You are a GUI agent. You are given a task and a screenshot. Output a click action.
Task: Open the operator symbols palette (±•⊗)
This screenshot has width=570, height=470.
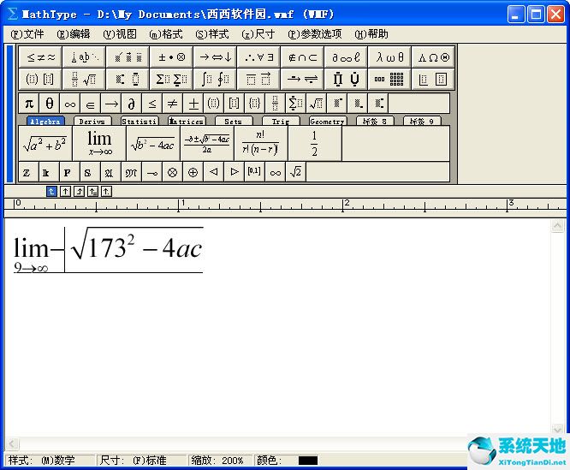[171, 57]
